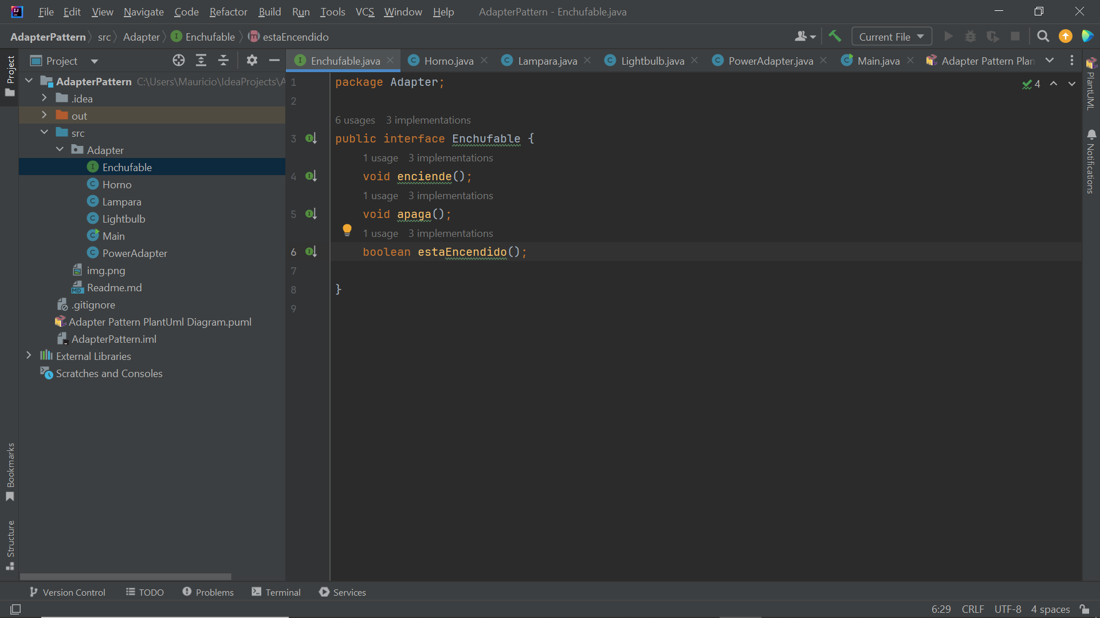Click the inspections checkmark widget showing 4
This screenshot has height=618, width=1100.
click(x=1031, y=84)
